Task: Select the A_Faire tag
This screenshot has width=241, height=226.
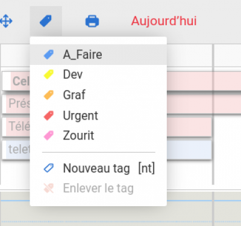Action: (98, 55)
